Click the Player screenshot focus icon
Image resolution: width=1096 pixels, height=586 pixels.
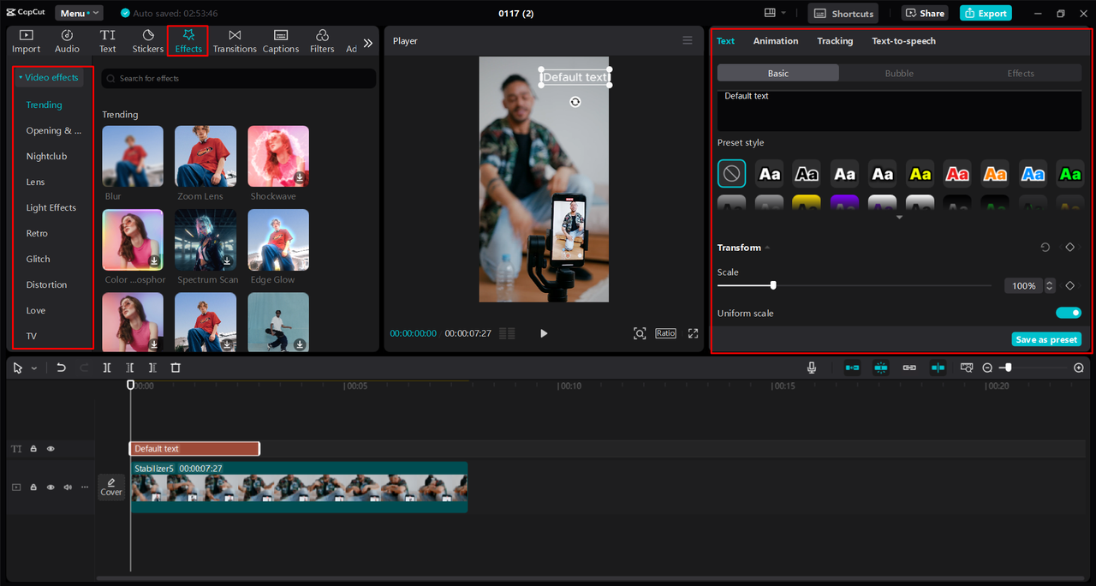tap(640, 333)
